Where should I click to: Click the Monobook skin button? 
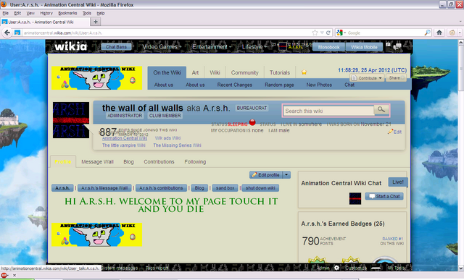coord(328,47)
